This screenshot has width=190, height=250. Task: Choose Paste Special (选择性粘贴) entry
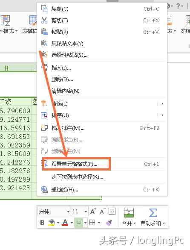click(x=102, y=55)
